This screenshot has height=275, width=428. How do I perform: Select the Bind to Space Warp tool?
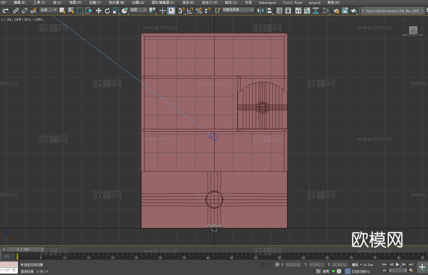pyautogui.click(x=33, y=11)
